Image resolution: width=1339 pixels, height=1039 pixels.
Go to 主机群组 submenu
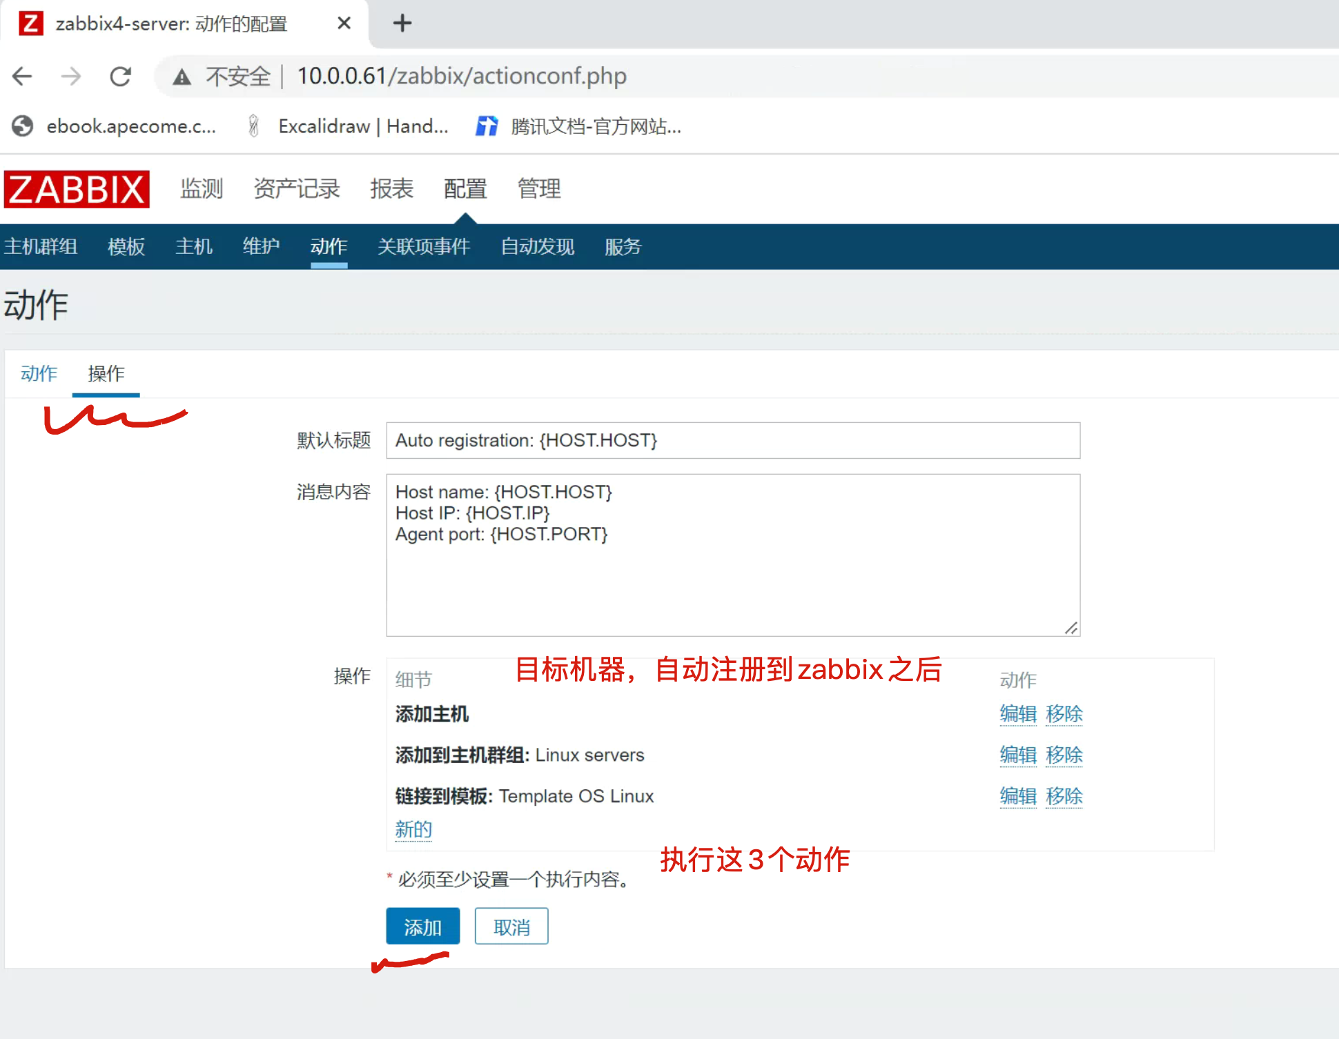(x=40, y=246)
